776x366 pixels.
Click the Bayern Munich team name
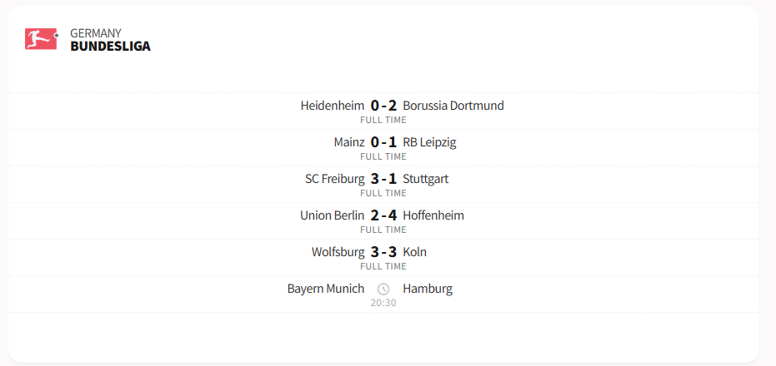click(x=326, y=289)
